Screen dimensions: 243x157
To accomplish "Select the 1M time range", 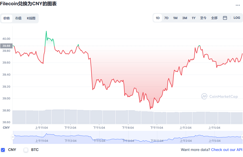I will click(175, 18).
